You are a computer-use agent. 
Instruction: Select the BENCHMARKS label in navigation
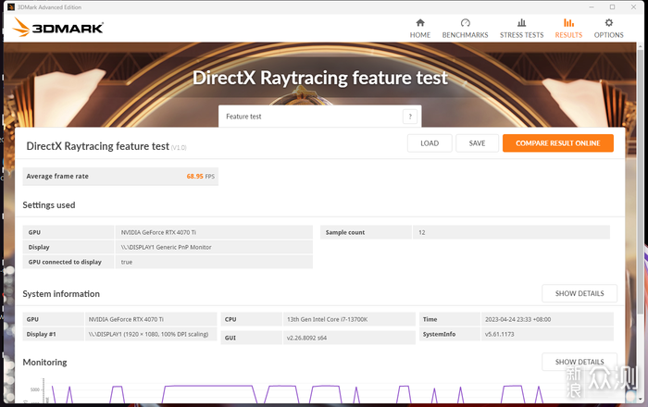465,35
